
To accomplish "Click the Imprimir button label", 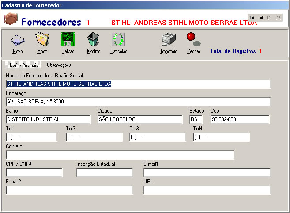I will pyautogui.click(x=169, y=51).
